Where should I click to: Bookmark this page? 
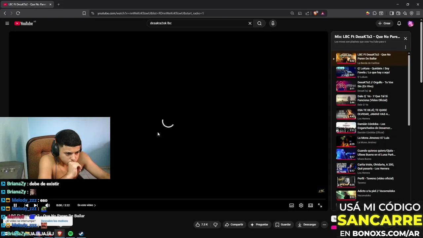click(84, 13)
